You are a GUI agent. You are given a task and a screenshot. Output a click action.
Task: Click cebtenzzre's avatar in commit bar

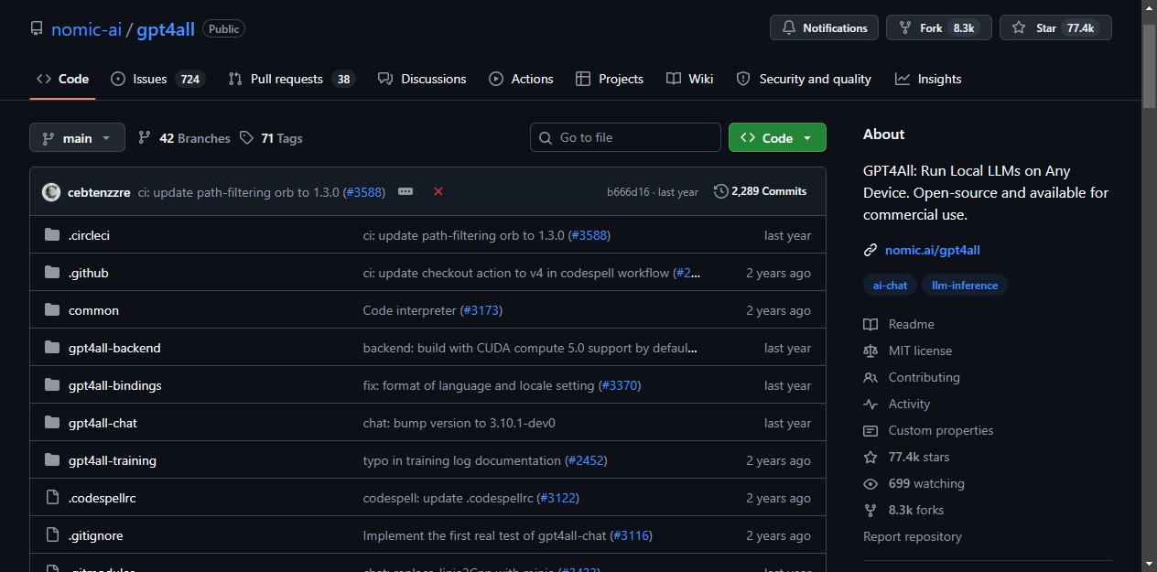tap(51, 192)
